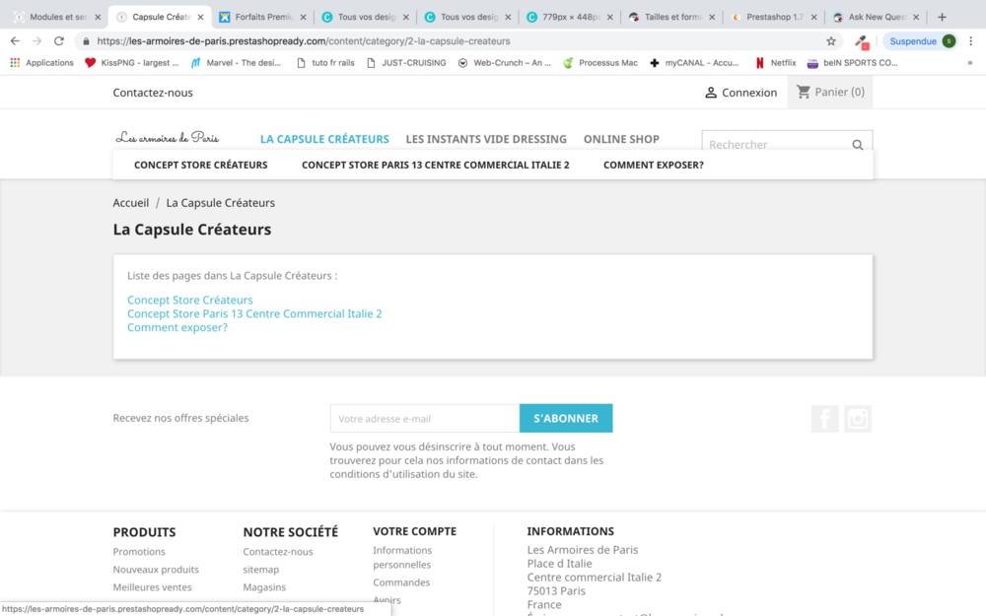
Task: Select Concept Store Créateurs submenu item
Action: (200, 165)
